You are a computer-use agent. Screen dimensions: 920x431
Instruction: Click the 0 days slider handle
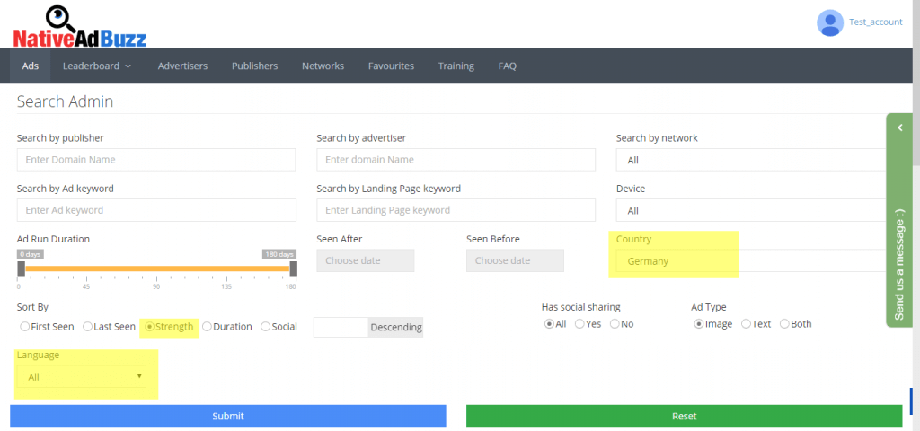[22, 268]
